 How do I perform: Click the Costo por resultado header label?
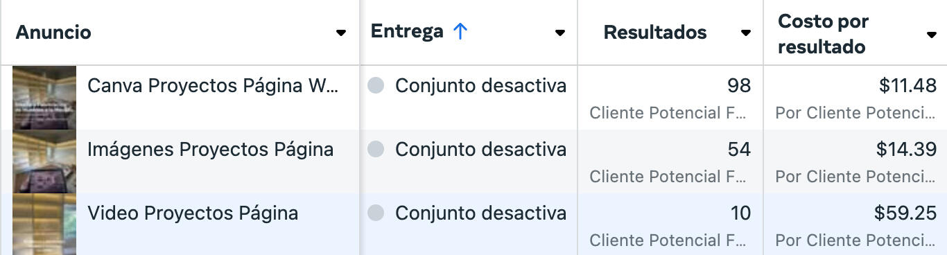click(x=824, y=34)
